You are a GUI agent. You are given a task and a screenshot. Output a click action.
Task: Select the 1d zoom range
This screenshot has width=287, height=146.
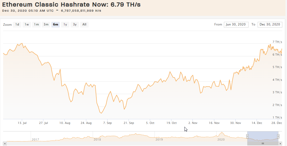click(17, 24)
